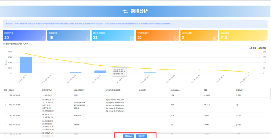Open the card showing 23
Screen dimensions: 271x138
(113, 36)
